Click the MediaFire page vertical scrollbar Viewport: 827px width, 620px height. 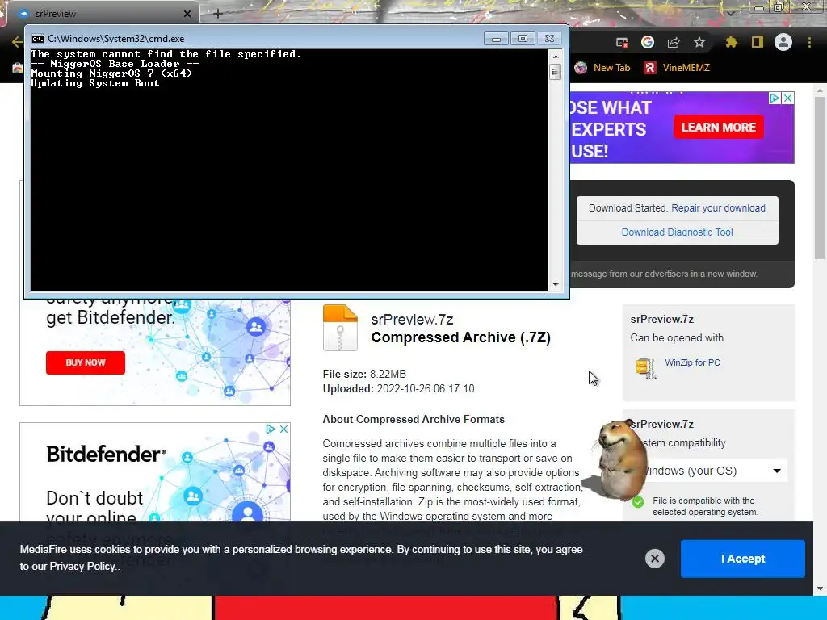click(821, 177)
